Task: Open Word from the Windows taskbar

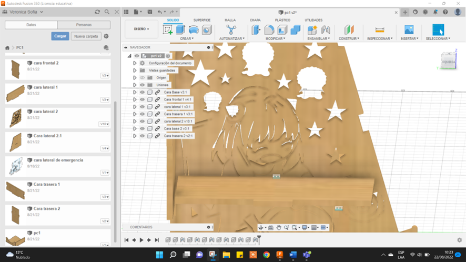Action: (x=293, y=255)
